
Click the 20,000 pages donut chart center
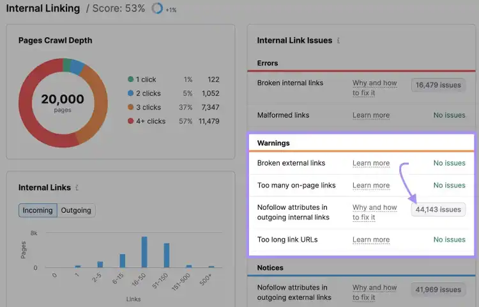63,103
